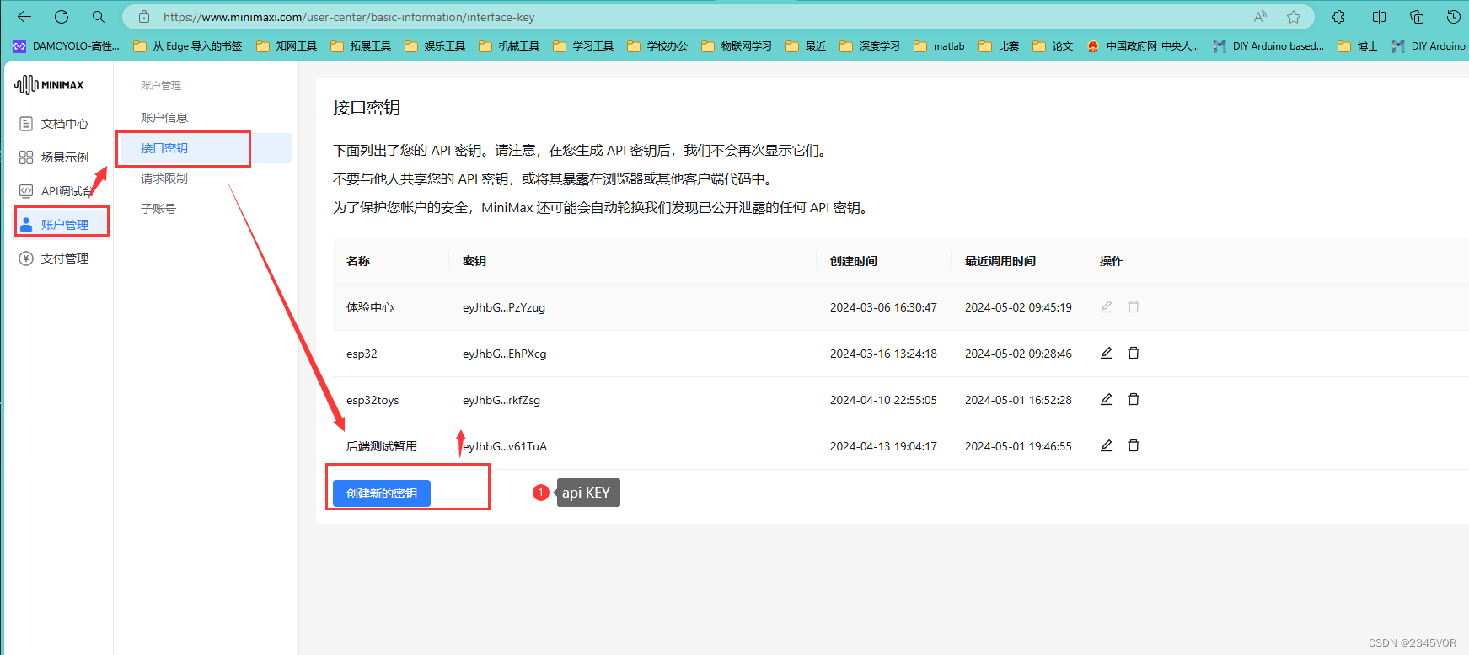The height and width of the screenshot is (655, 1469).
Task: Open the collections icon in toolbar
Action: point(1417,17)
